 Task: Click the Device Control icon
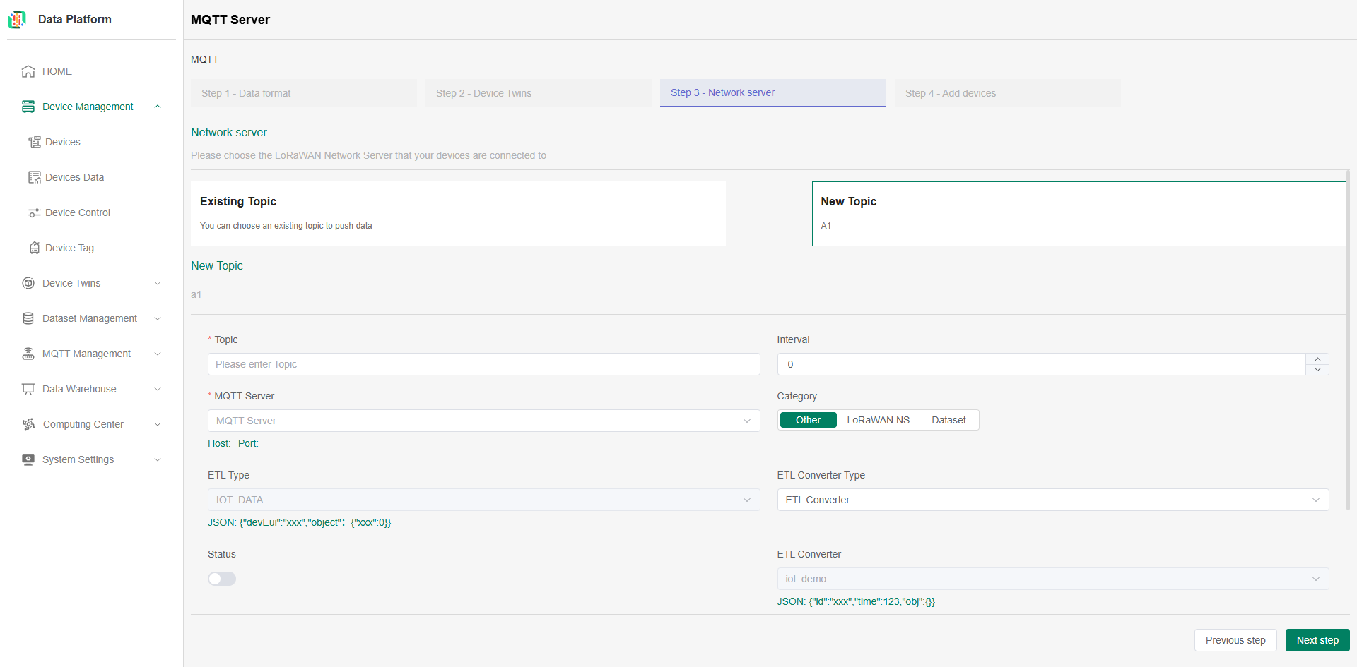point(34,212)
